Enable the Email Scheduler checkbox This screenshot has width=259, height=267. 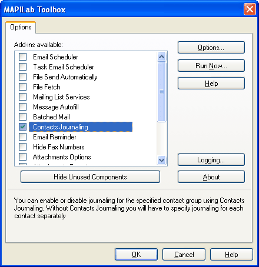22,57
